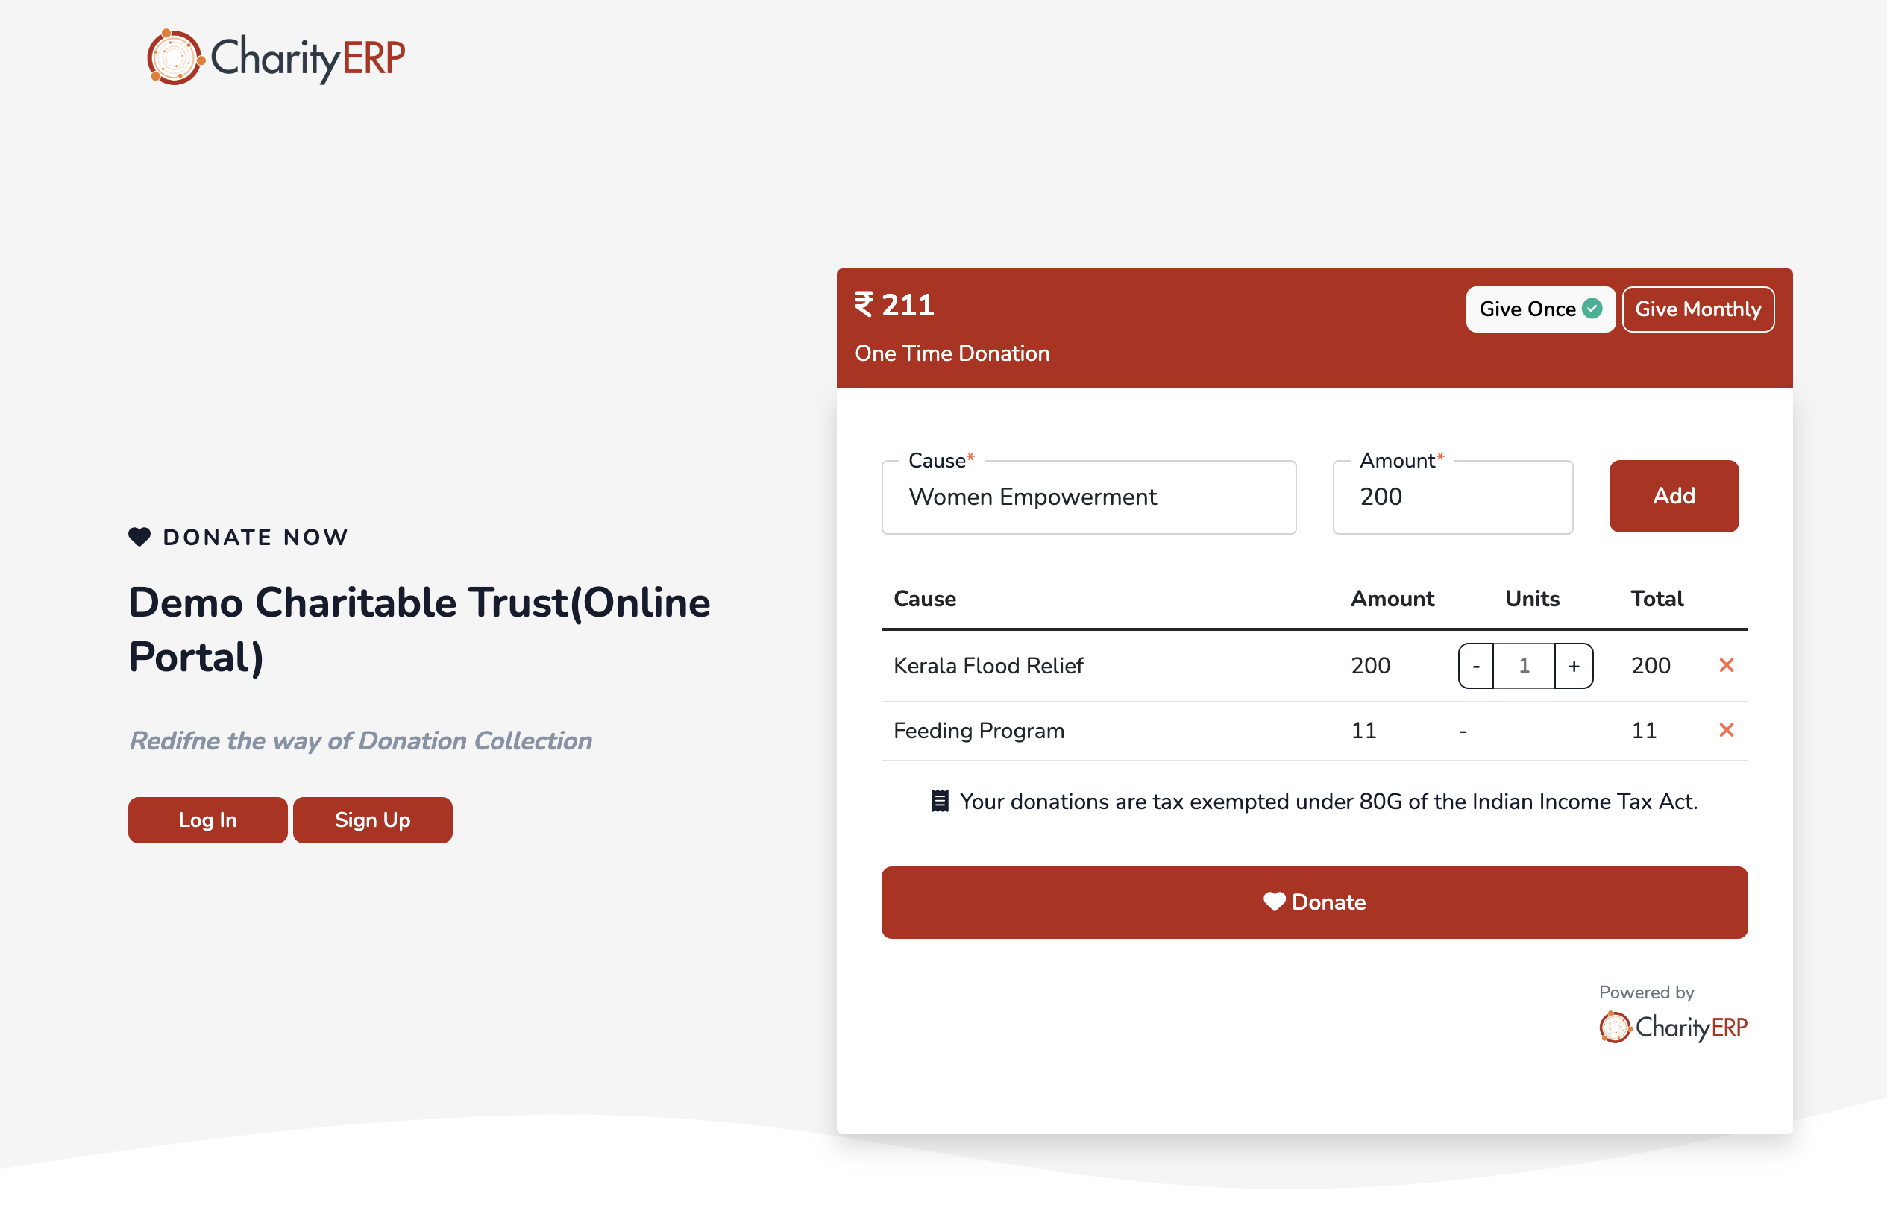Click the heart icon beside Donate Now

click(x=139, y=538)
